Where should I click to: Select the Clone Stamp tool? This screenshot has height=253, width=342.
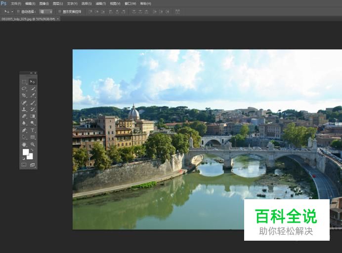(x=24, y=109)
